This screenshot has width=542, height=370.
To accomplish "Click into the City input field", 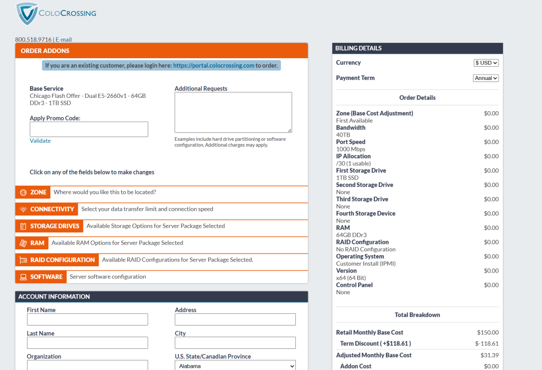I will pyautogui.click(x=235, y=343).
